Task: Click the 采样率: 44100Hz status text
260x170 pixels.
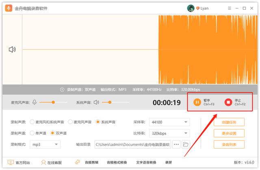Action: click(147, 89)
